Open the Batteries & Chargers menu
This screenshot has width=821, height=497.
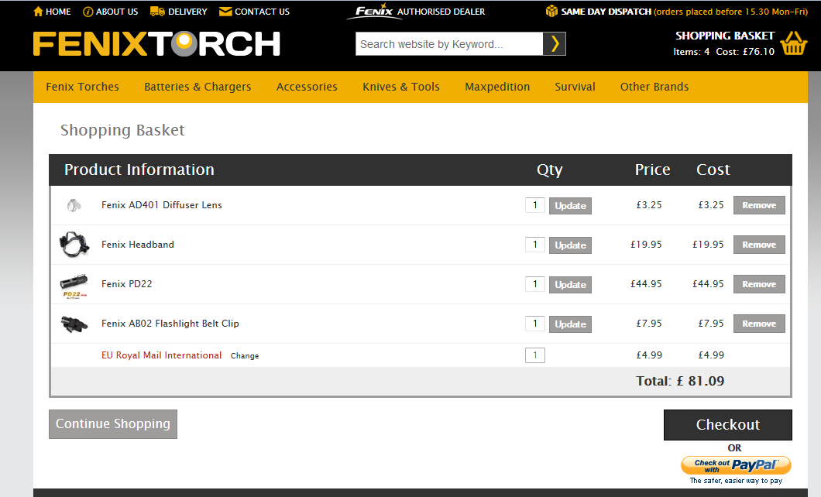point(197,87)
